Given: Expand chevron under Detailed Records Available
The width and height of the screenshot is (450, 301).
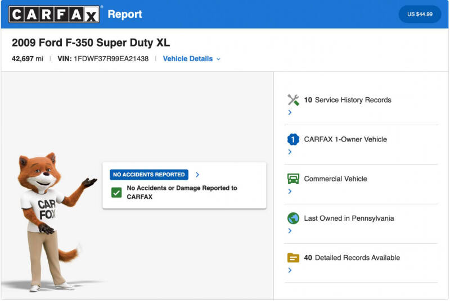Looking at the screenshot, I should point(290,270).
